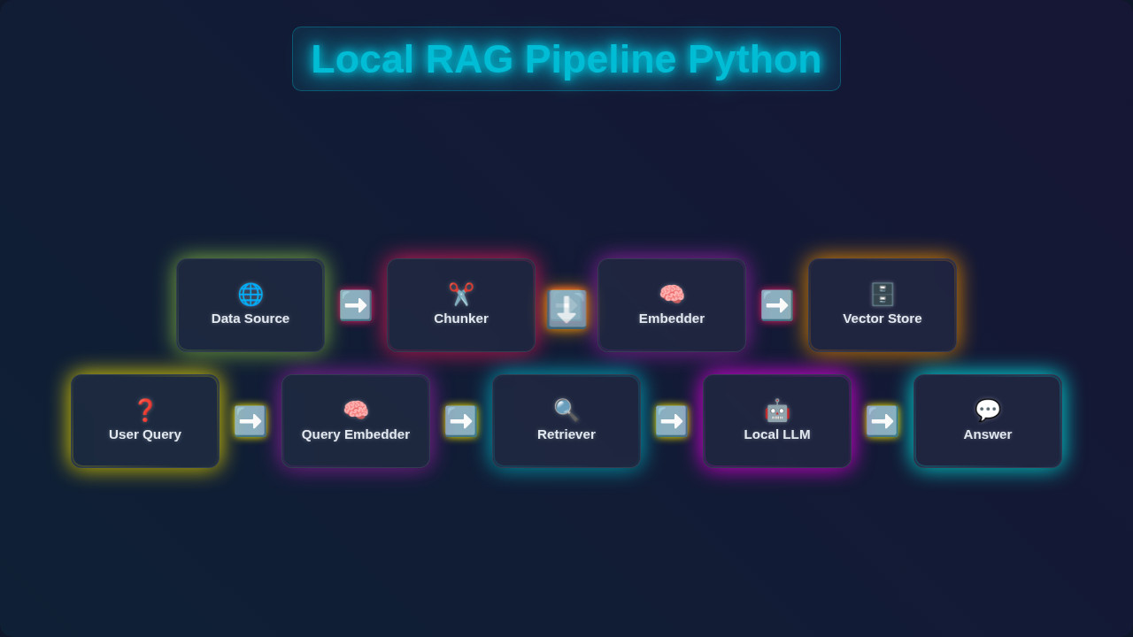Select the speech bubble icon in Answer

(x=987, y=409)
